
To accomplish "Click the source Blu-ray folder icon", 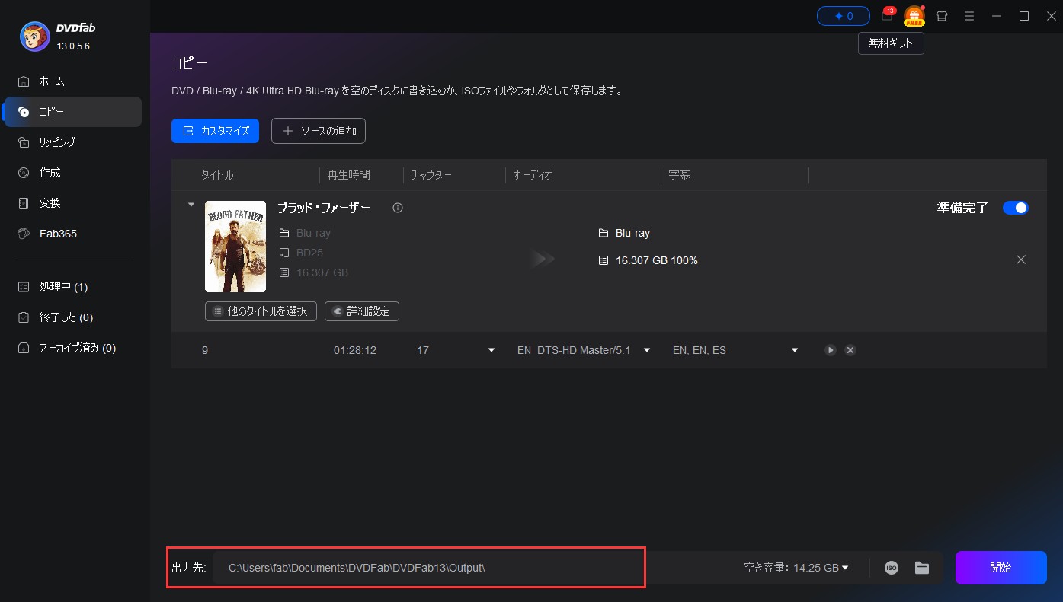I will (284, 233).
